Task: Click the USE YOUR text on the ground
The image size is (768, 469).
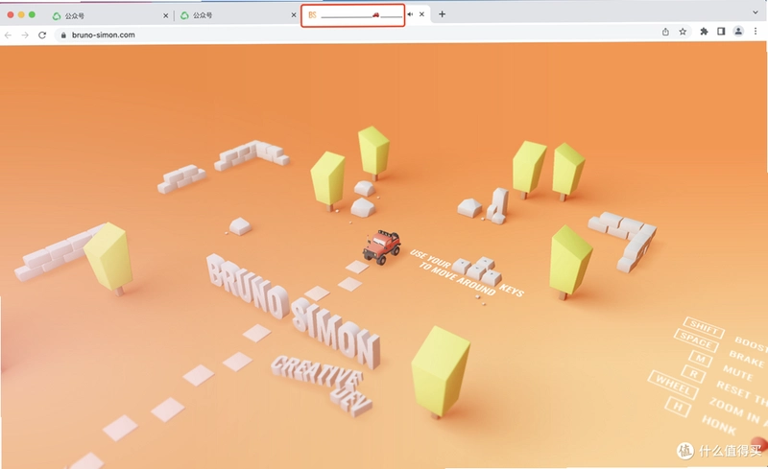Action: click(x=430, y=258)
